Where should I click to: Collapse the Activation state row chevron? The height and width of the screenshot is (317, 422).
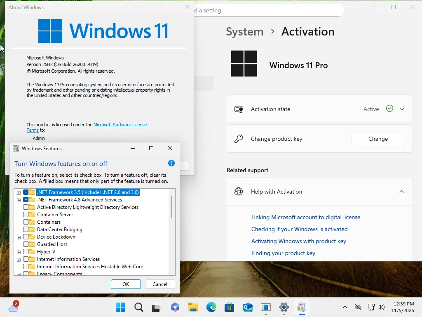point(402,109)
